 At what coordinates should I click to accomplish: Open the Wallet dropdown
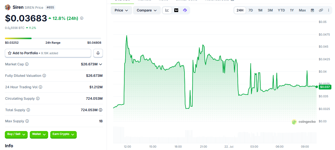point(39,134)
